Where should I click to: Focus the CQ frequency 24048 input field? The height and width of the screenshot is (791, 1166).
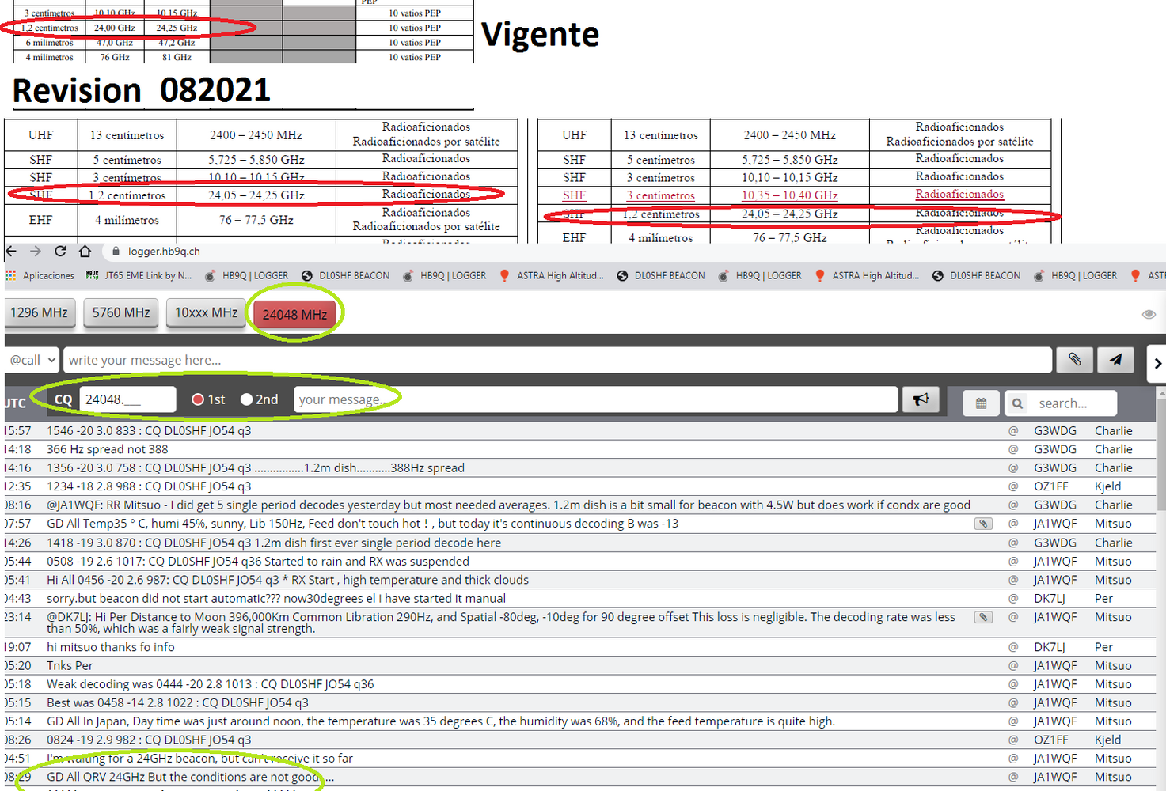coord(127,400)
